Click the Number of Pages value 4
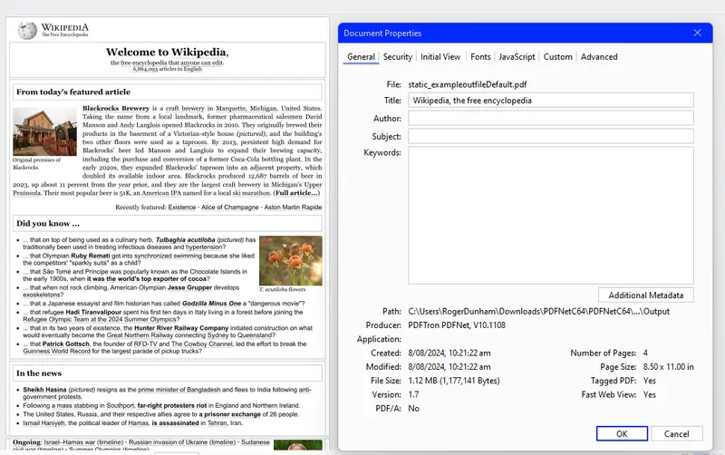Image resolution: width=725 pixels, height=455 pixels. (645, 353)
